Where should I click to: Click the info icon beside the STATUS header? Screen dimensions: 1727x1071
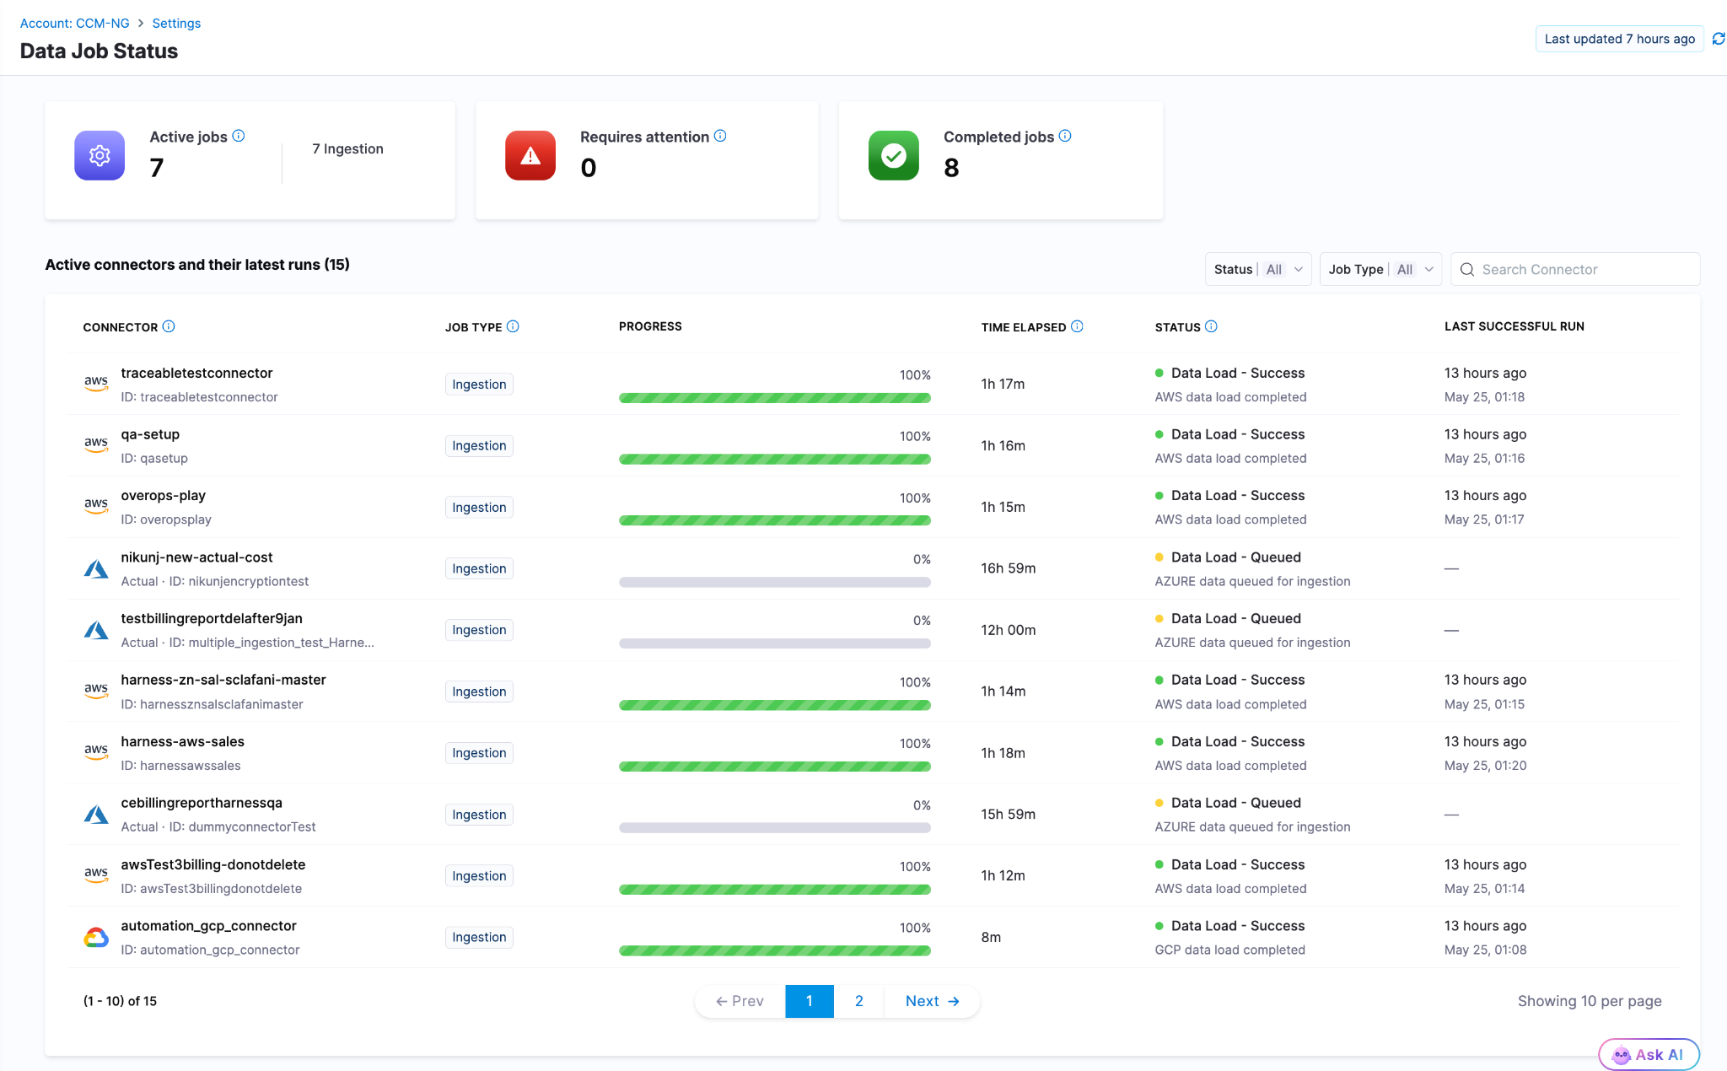(x=1211, y=326)
